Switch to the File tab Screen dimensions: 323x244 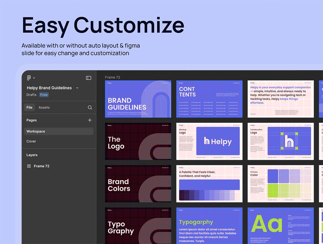(x=29, y=107)
